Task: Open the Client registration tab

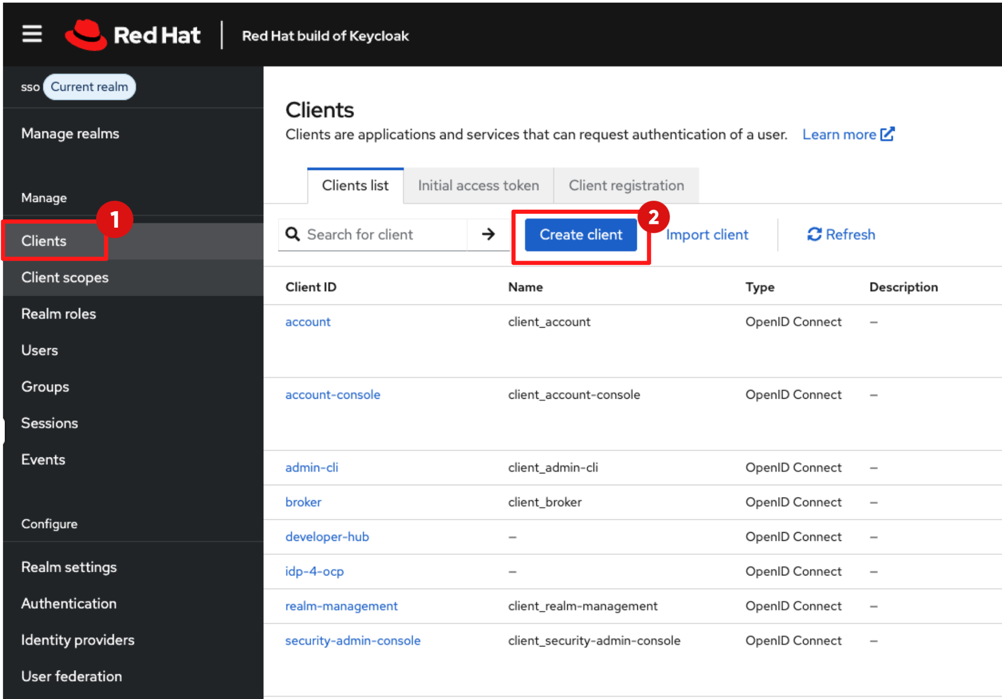Action: point(626,185)
